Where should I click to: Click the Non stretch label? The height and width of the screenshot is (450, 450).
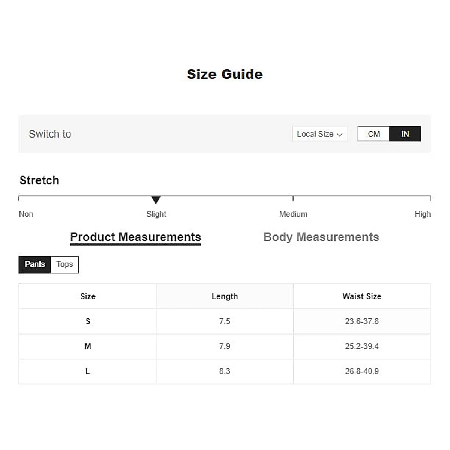[26, 214]
